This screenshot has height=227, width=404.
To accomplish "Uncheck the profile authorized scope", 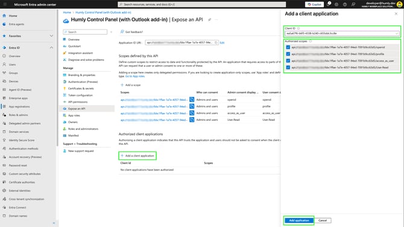I will pos(288,54).
